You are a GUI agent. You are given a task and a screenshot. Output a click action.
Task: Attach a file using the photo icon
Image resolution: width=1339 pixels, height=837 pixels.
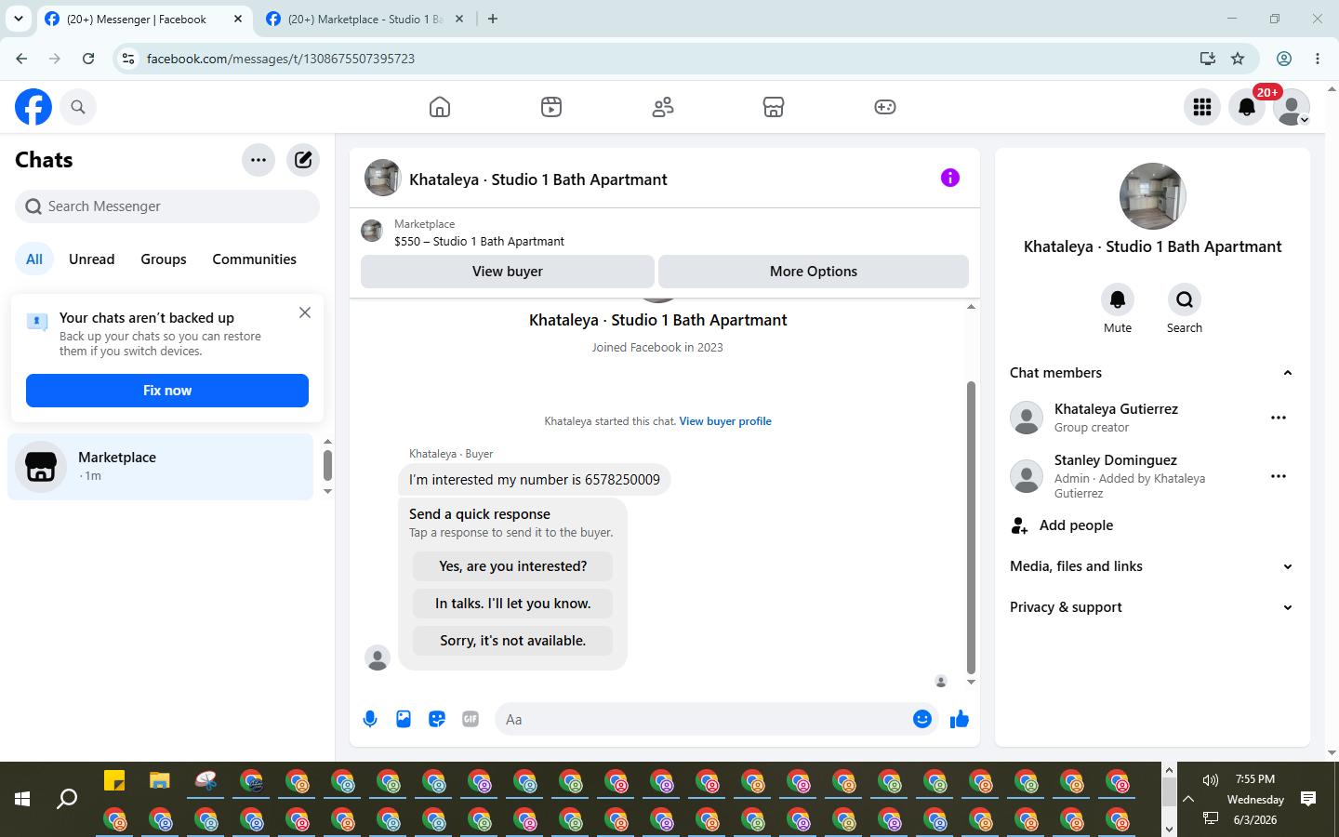point(404,719)
